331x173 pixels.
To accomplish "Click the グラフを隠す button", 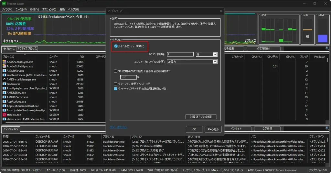I will coord(263,48).
